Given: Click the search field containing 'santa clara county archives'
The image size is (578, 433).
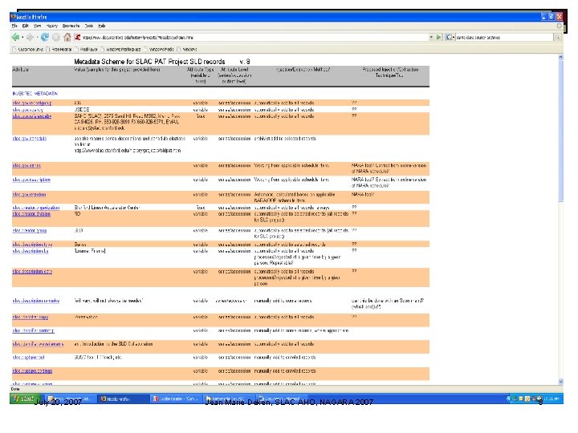Looking at the screenshot, I should click(504, 37).
